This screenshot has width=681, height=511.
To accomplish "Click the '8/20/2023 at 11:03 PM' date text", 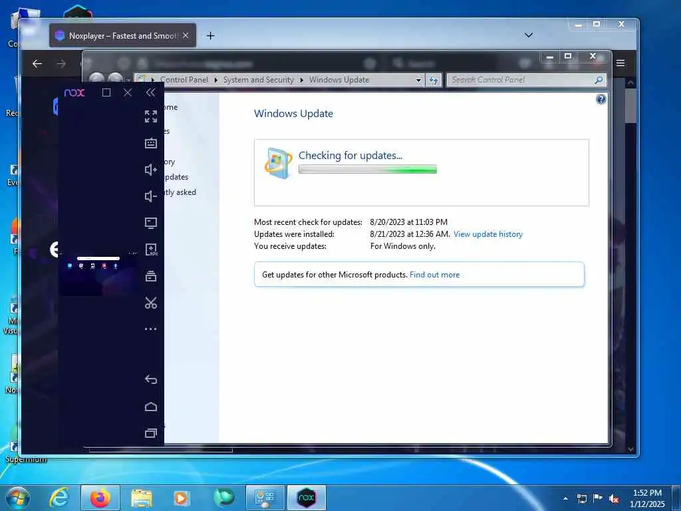I will click(x=409, y=222).
